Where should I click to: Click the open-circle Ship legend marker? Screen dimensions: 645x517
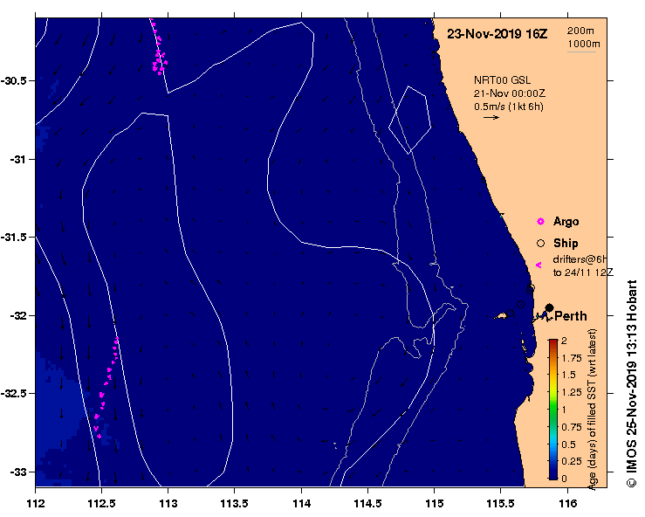[x=540, y=244]
